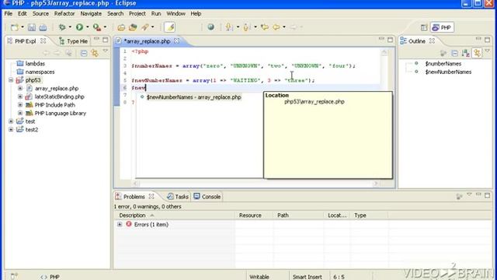Image resolution: width=497 pixels, height=280 pixels.
Task: Toggle Sort alphabetically in Outline view
Action: [466, 53]
